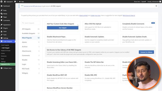
Task: Click the Code Snippets icon in sidebar
Action: click(x=2, y=41)
